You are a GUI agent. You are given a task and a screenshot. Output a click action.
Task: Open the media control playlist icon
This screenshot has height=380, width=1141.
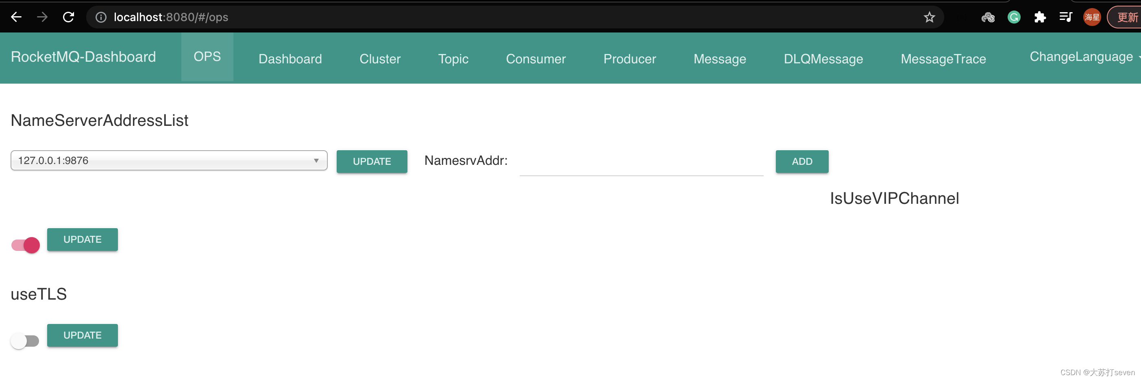(x=1065, y=17)
